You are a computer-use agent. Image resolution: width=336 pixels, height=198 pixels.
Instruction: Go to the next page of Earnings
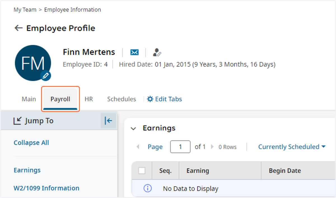212,147
